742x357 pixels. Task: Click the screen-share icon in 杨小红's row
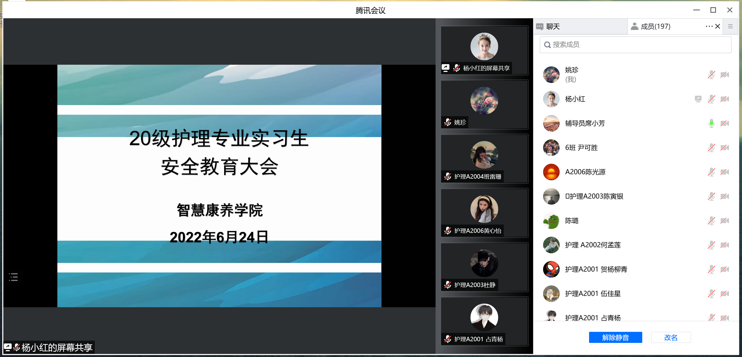point(698,99)
